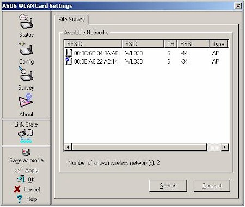Click the red X Cancel icon
The image size is (245, 207).
click(17, 189)
